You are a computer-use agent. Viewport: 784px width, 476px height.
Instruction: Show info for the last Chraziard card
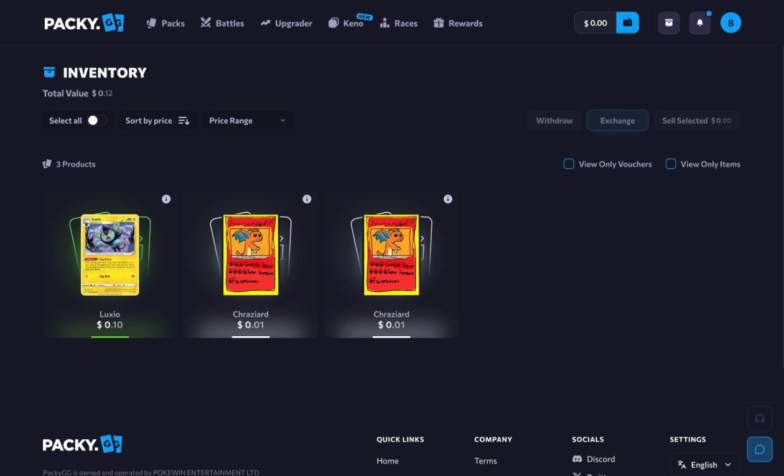[x=448, y=199]
